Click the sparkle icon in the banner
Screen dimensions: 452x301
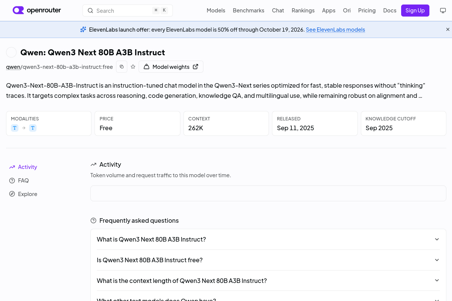(x=83, y=29)
